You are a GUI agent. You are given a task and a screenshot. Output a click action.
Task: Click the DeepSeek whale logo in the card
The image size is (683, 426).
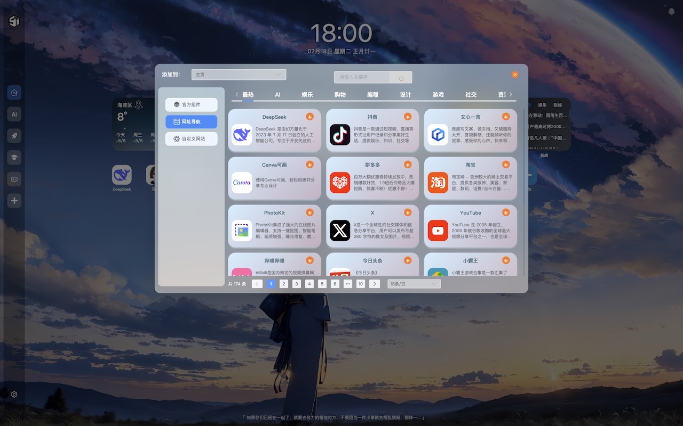242,135
